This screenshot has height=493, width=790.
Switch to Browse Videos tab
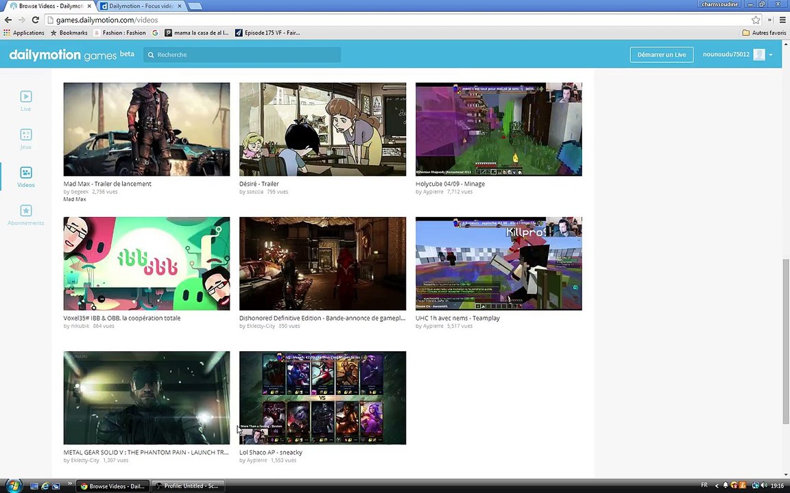[49, 6]
